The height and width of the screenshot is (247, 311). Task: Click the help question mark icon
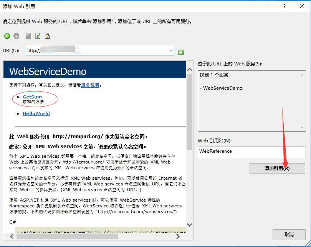pos(283,6)
